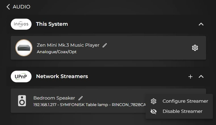Click the Zen Mini device thumbnail

[24, 48]
